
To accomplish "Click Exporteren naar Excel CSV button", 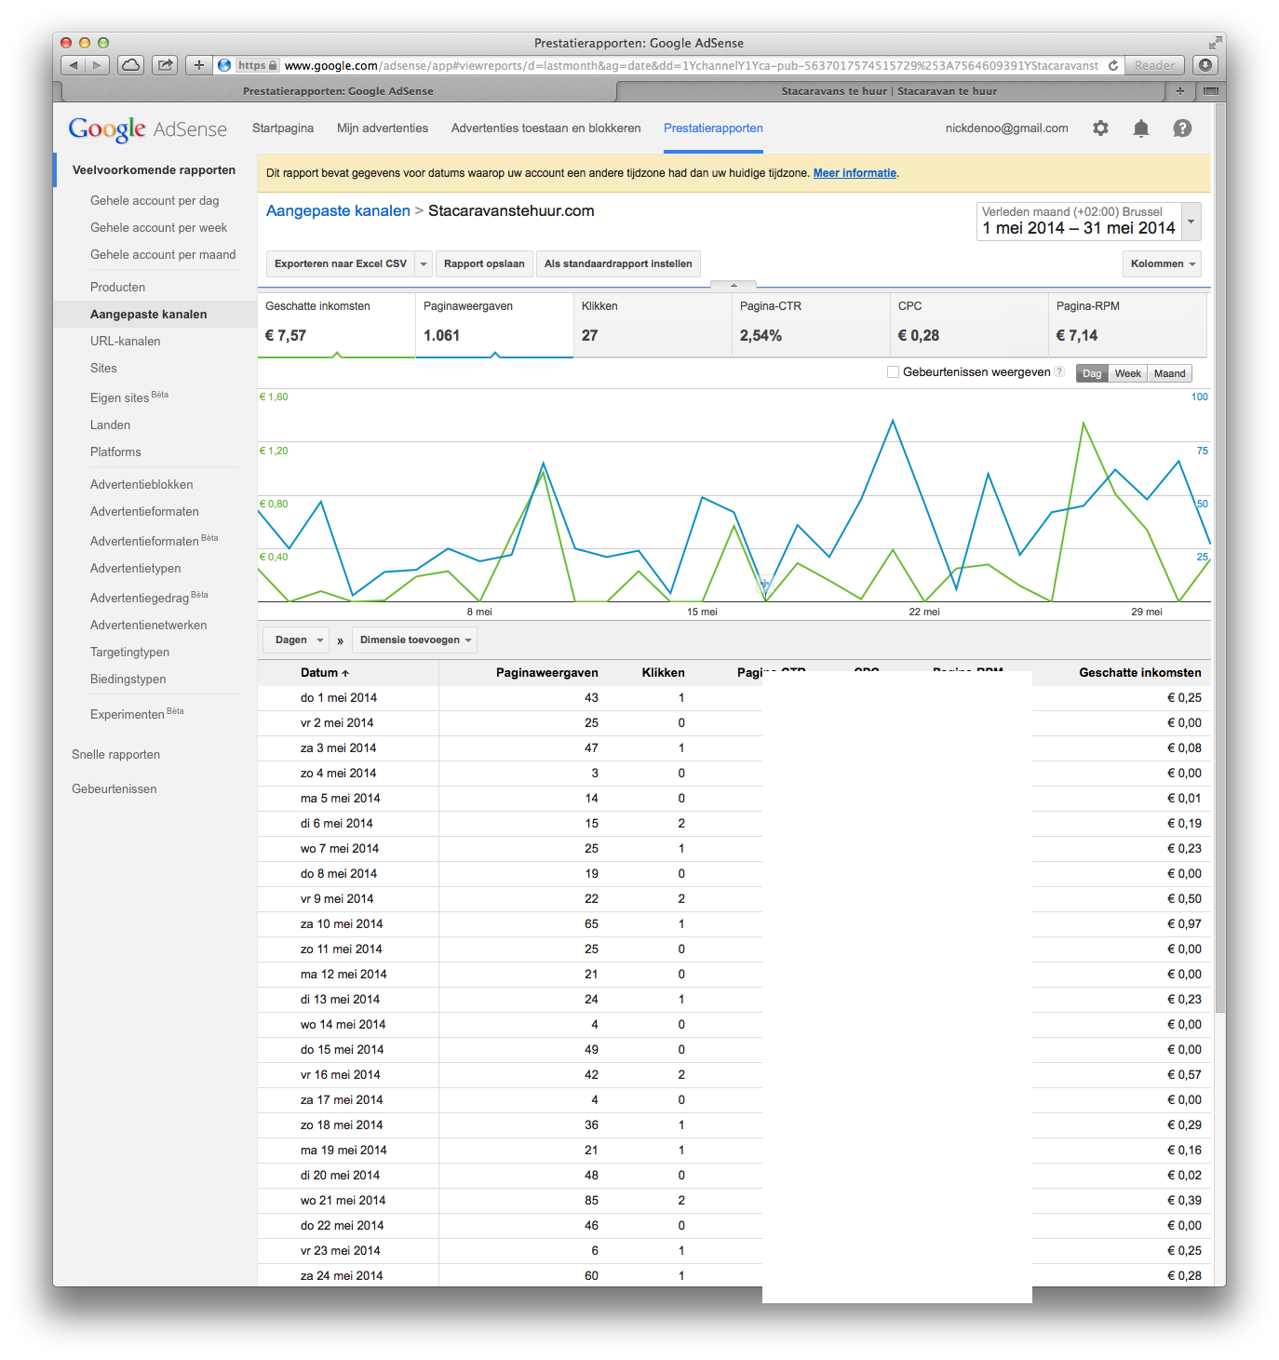I will click(341, 263).
